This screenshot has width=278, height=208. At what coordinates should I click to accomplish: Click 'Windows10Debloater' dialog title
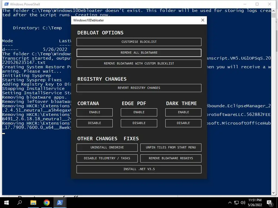coord(89,20)
